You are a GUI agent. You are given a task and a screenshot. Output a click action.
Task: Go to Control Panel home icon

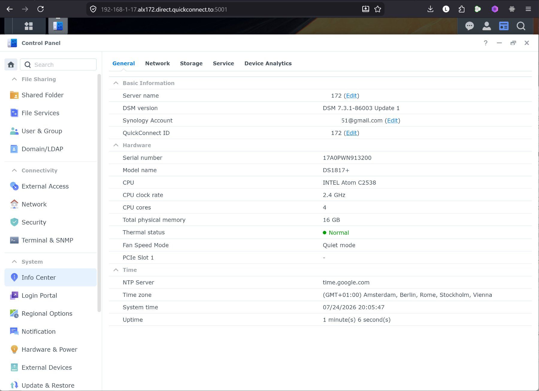pos(11,65)
